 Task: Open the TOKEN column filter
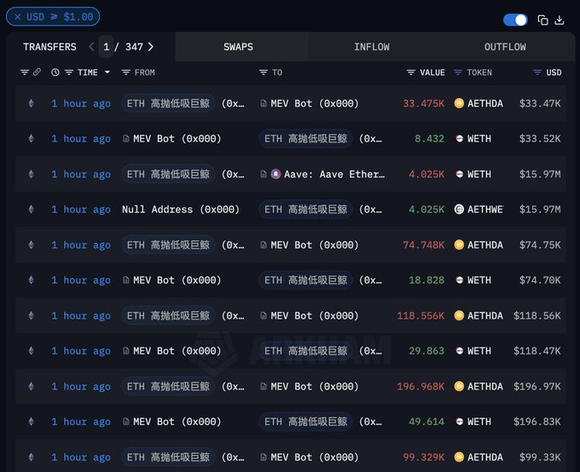[x=458, y=72]
